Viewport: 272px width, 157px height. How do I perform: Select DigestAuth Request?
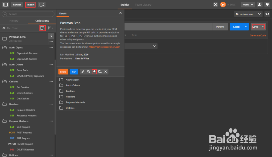coord(27,53)
